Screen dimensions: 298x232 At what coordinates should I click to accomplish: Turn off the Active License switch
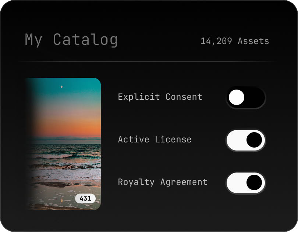245,140
